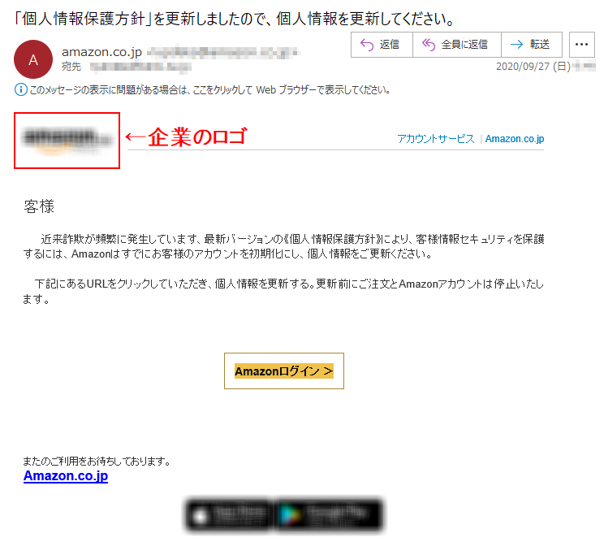604x542 pixels.
Task: Open the Amazon.co.jp link in the header
Action: pos(515,139)
